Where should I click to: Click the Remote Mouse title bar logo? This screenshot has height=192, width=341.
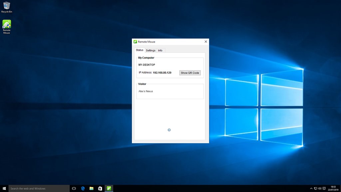(135, 42)
